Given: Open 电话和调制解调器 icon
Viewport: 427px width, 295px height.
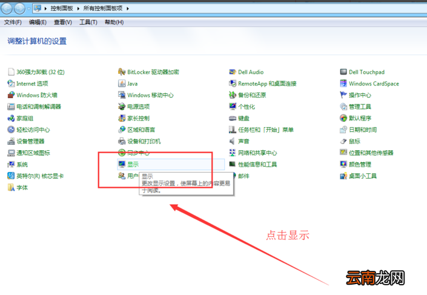Looking at the screenshot, I should tap(11, 107).
